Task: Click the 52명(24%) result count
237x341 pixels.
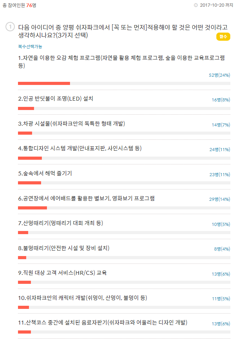Action: (219, 75)
